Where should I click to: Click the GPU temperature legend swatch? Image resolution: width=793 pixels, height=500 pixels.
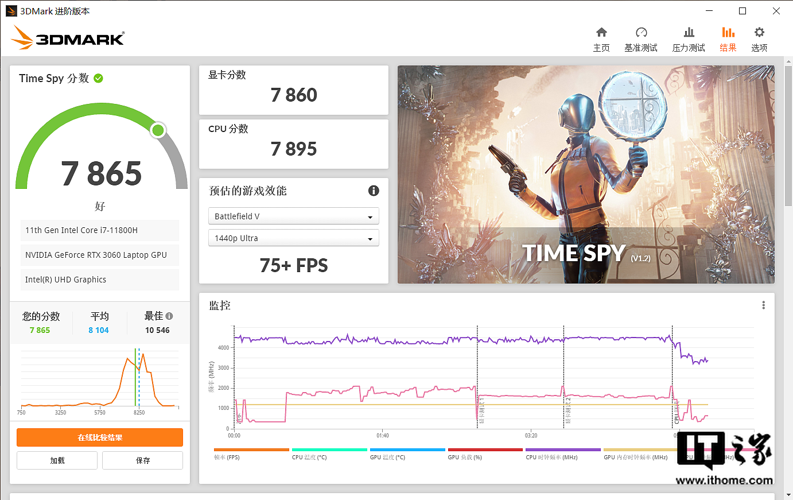pyautogui.click(x=407, y=449)
